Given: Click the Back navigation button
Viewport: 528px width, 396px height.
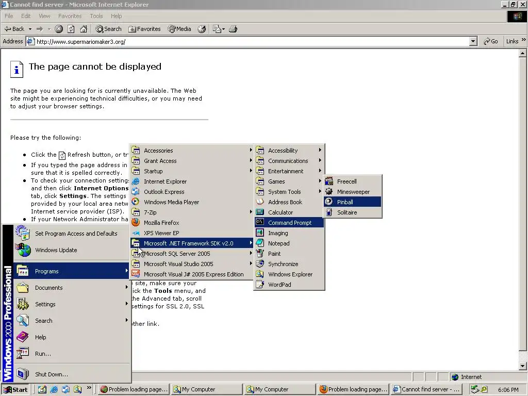Looking at the screenshot, I should tap(14, 29).
